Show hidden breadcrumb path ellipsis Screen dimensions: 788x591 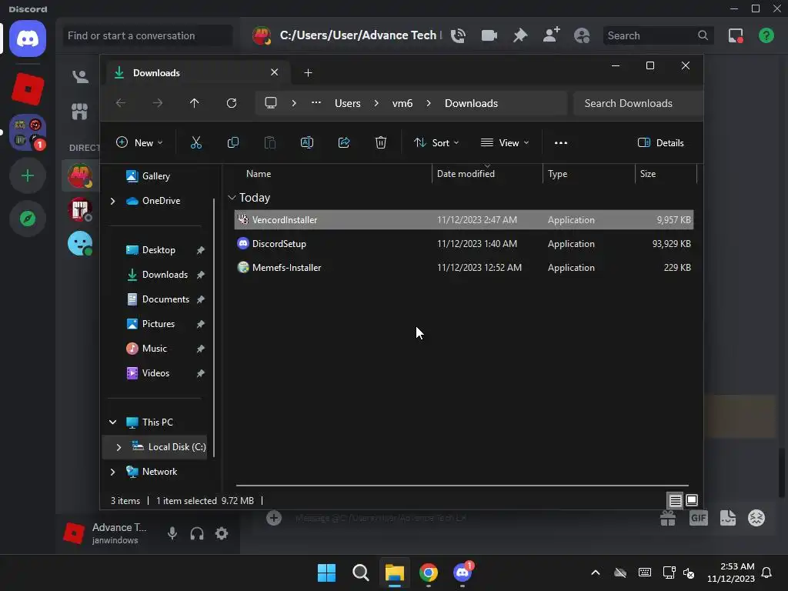pos(316,103)
